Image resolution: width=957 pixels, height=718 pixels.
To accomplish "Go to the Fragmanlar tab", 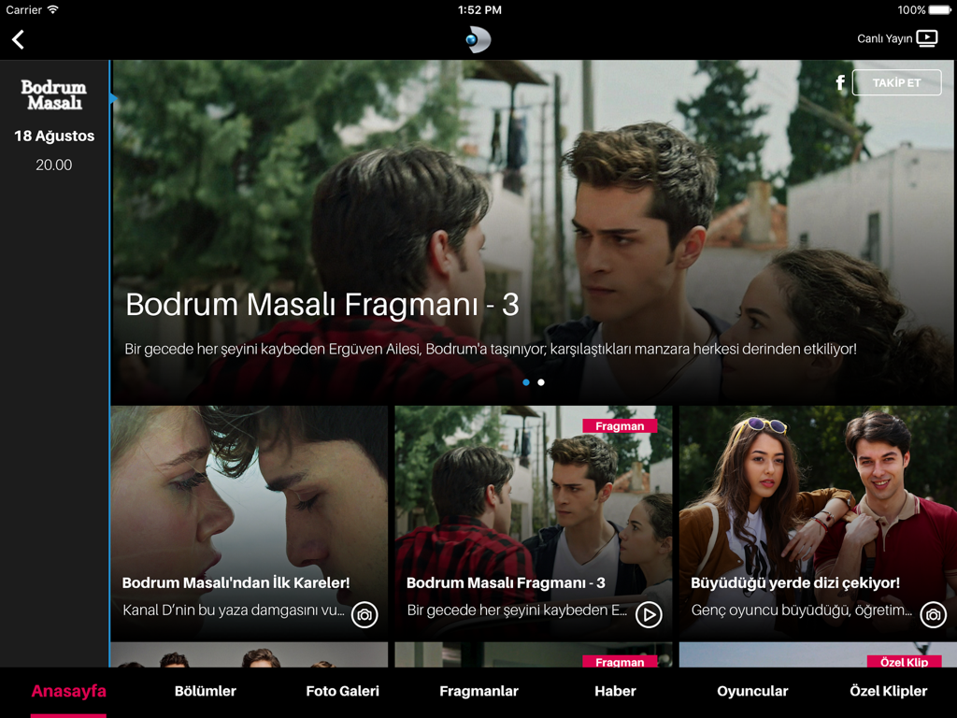I will click(478, 692).
